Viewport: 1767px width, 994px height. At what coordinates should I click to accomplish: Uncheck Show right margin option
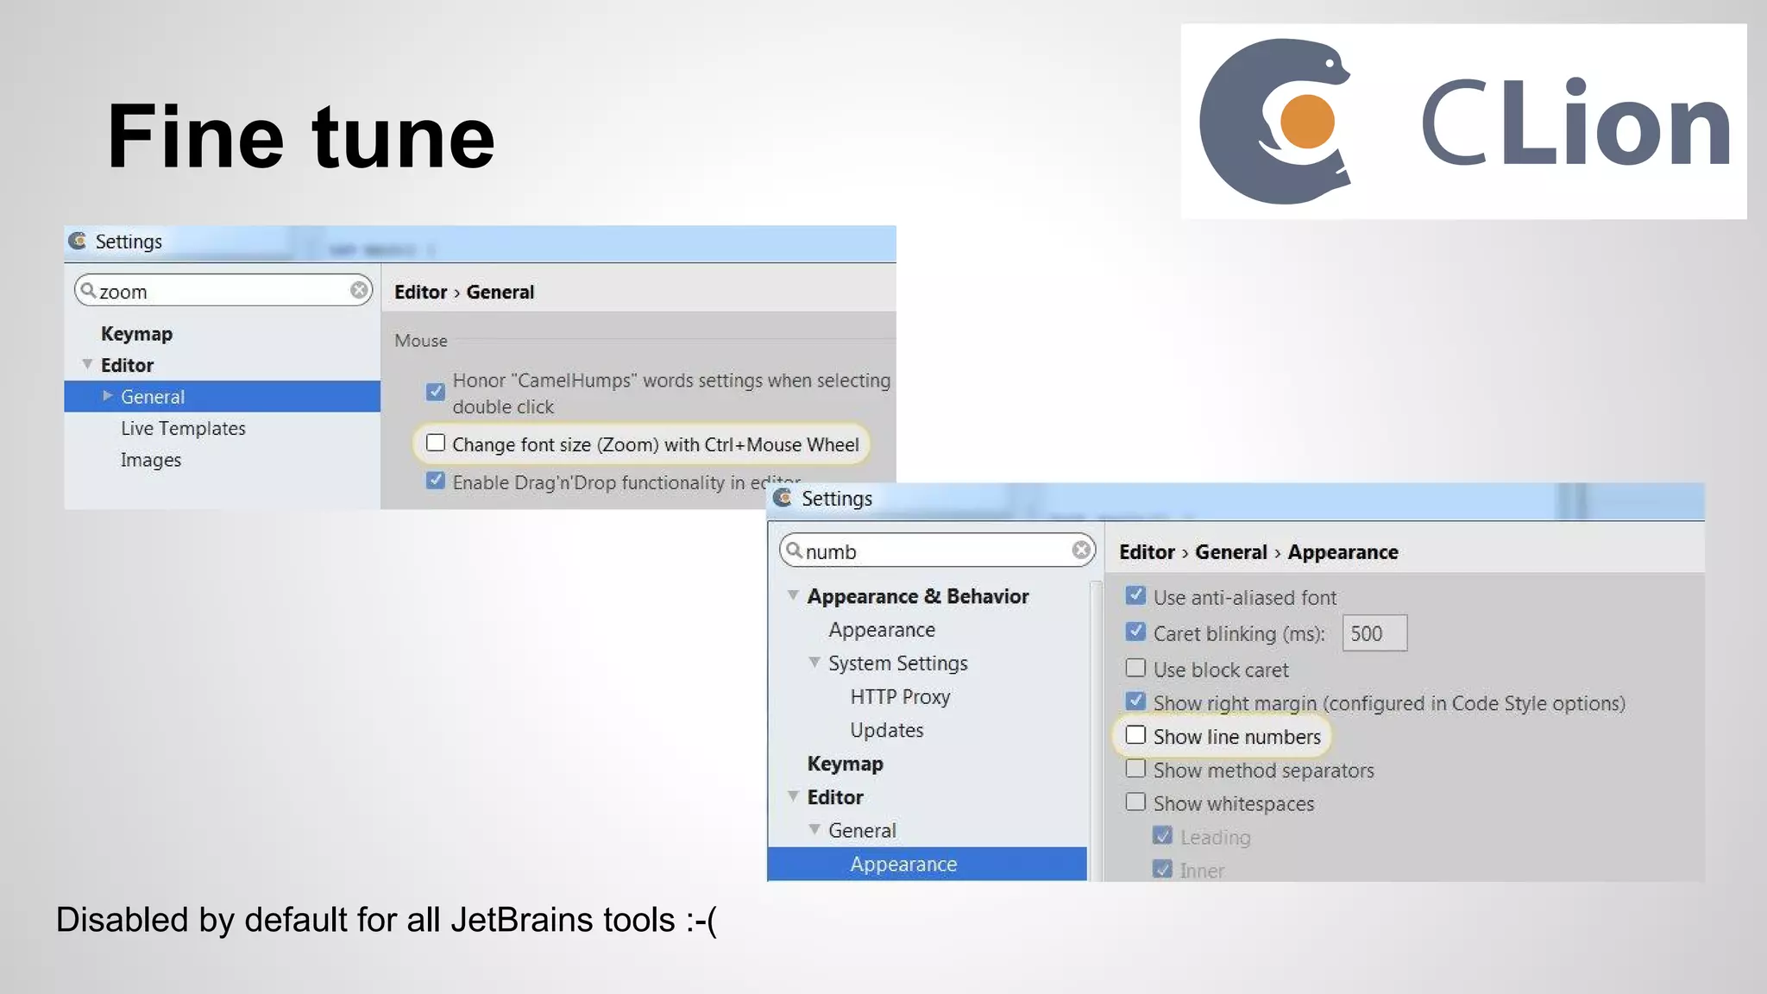(1135, 701)
